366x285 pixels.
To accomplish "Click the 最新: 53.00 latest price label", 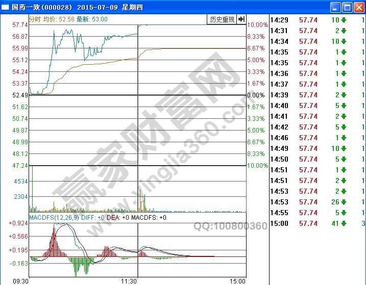I will [x=92, y=19].
